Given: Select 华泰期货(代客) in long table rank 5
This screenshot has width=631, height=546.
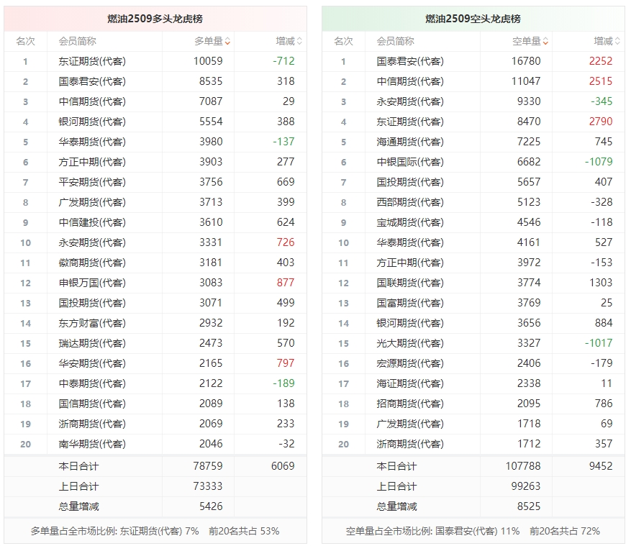Looking at the screenshot, I should (x=92, y=142).
